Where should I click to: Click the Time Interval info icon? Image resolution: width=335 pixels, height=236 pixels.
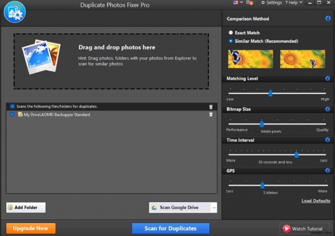327,140
